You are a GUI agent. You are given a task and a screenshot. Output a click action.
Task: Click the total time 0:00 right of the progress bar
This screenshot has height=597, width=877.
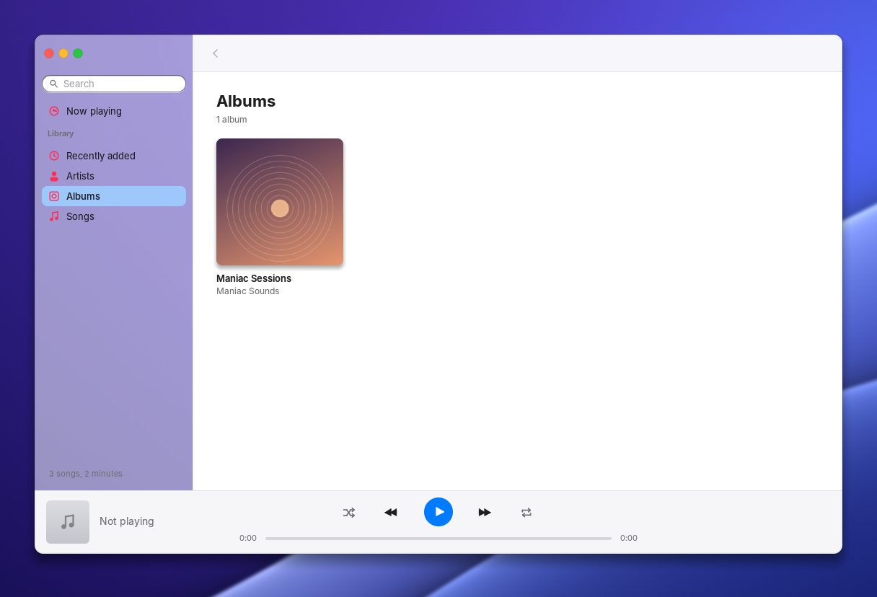(x=629, y=538)
